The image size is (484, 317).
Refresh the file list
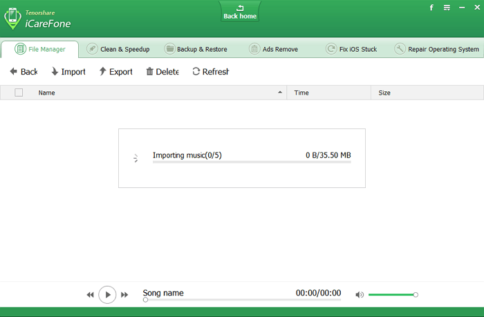click(210, 72)
